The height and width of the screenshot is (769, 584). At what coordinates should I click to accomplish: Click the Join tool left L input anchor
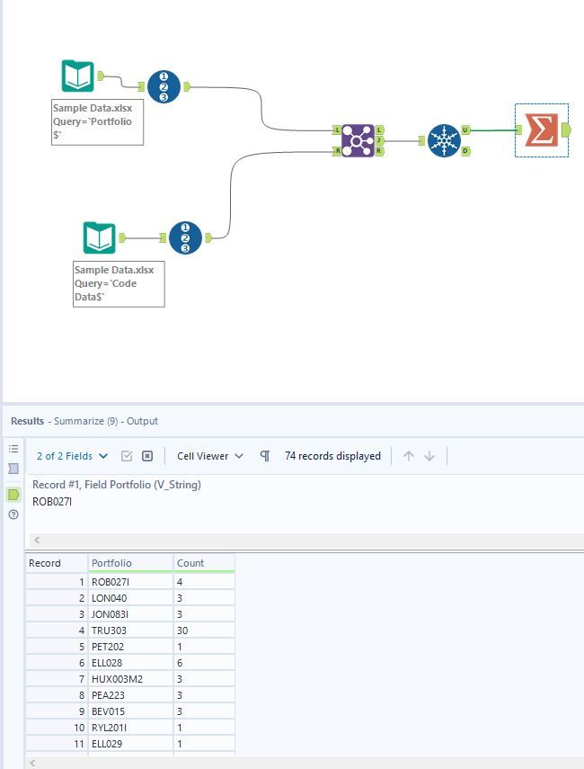[337, 130]
